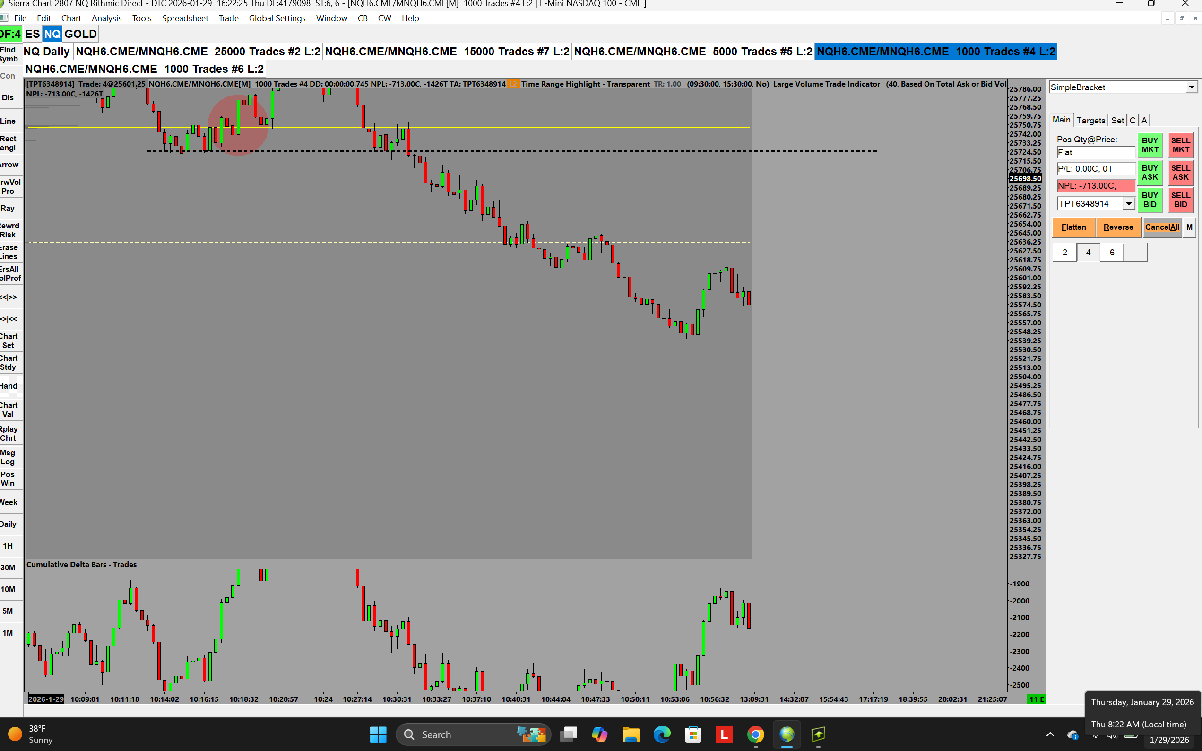Toggle the M button beside CancelAll

pyautogui.click(x=1189, y=227)
